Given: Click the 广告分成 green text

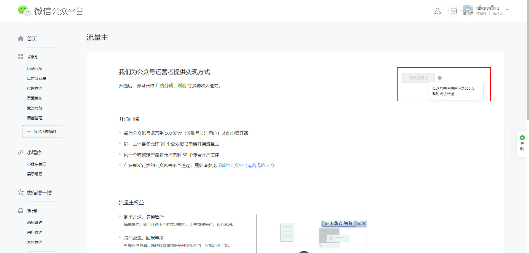Looking at the screenshot, I should [164, 86].
